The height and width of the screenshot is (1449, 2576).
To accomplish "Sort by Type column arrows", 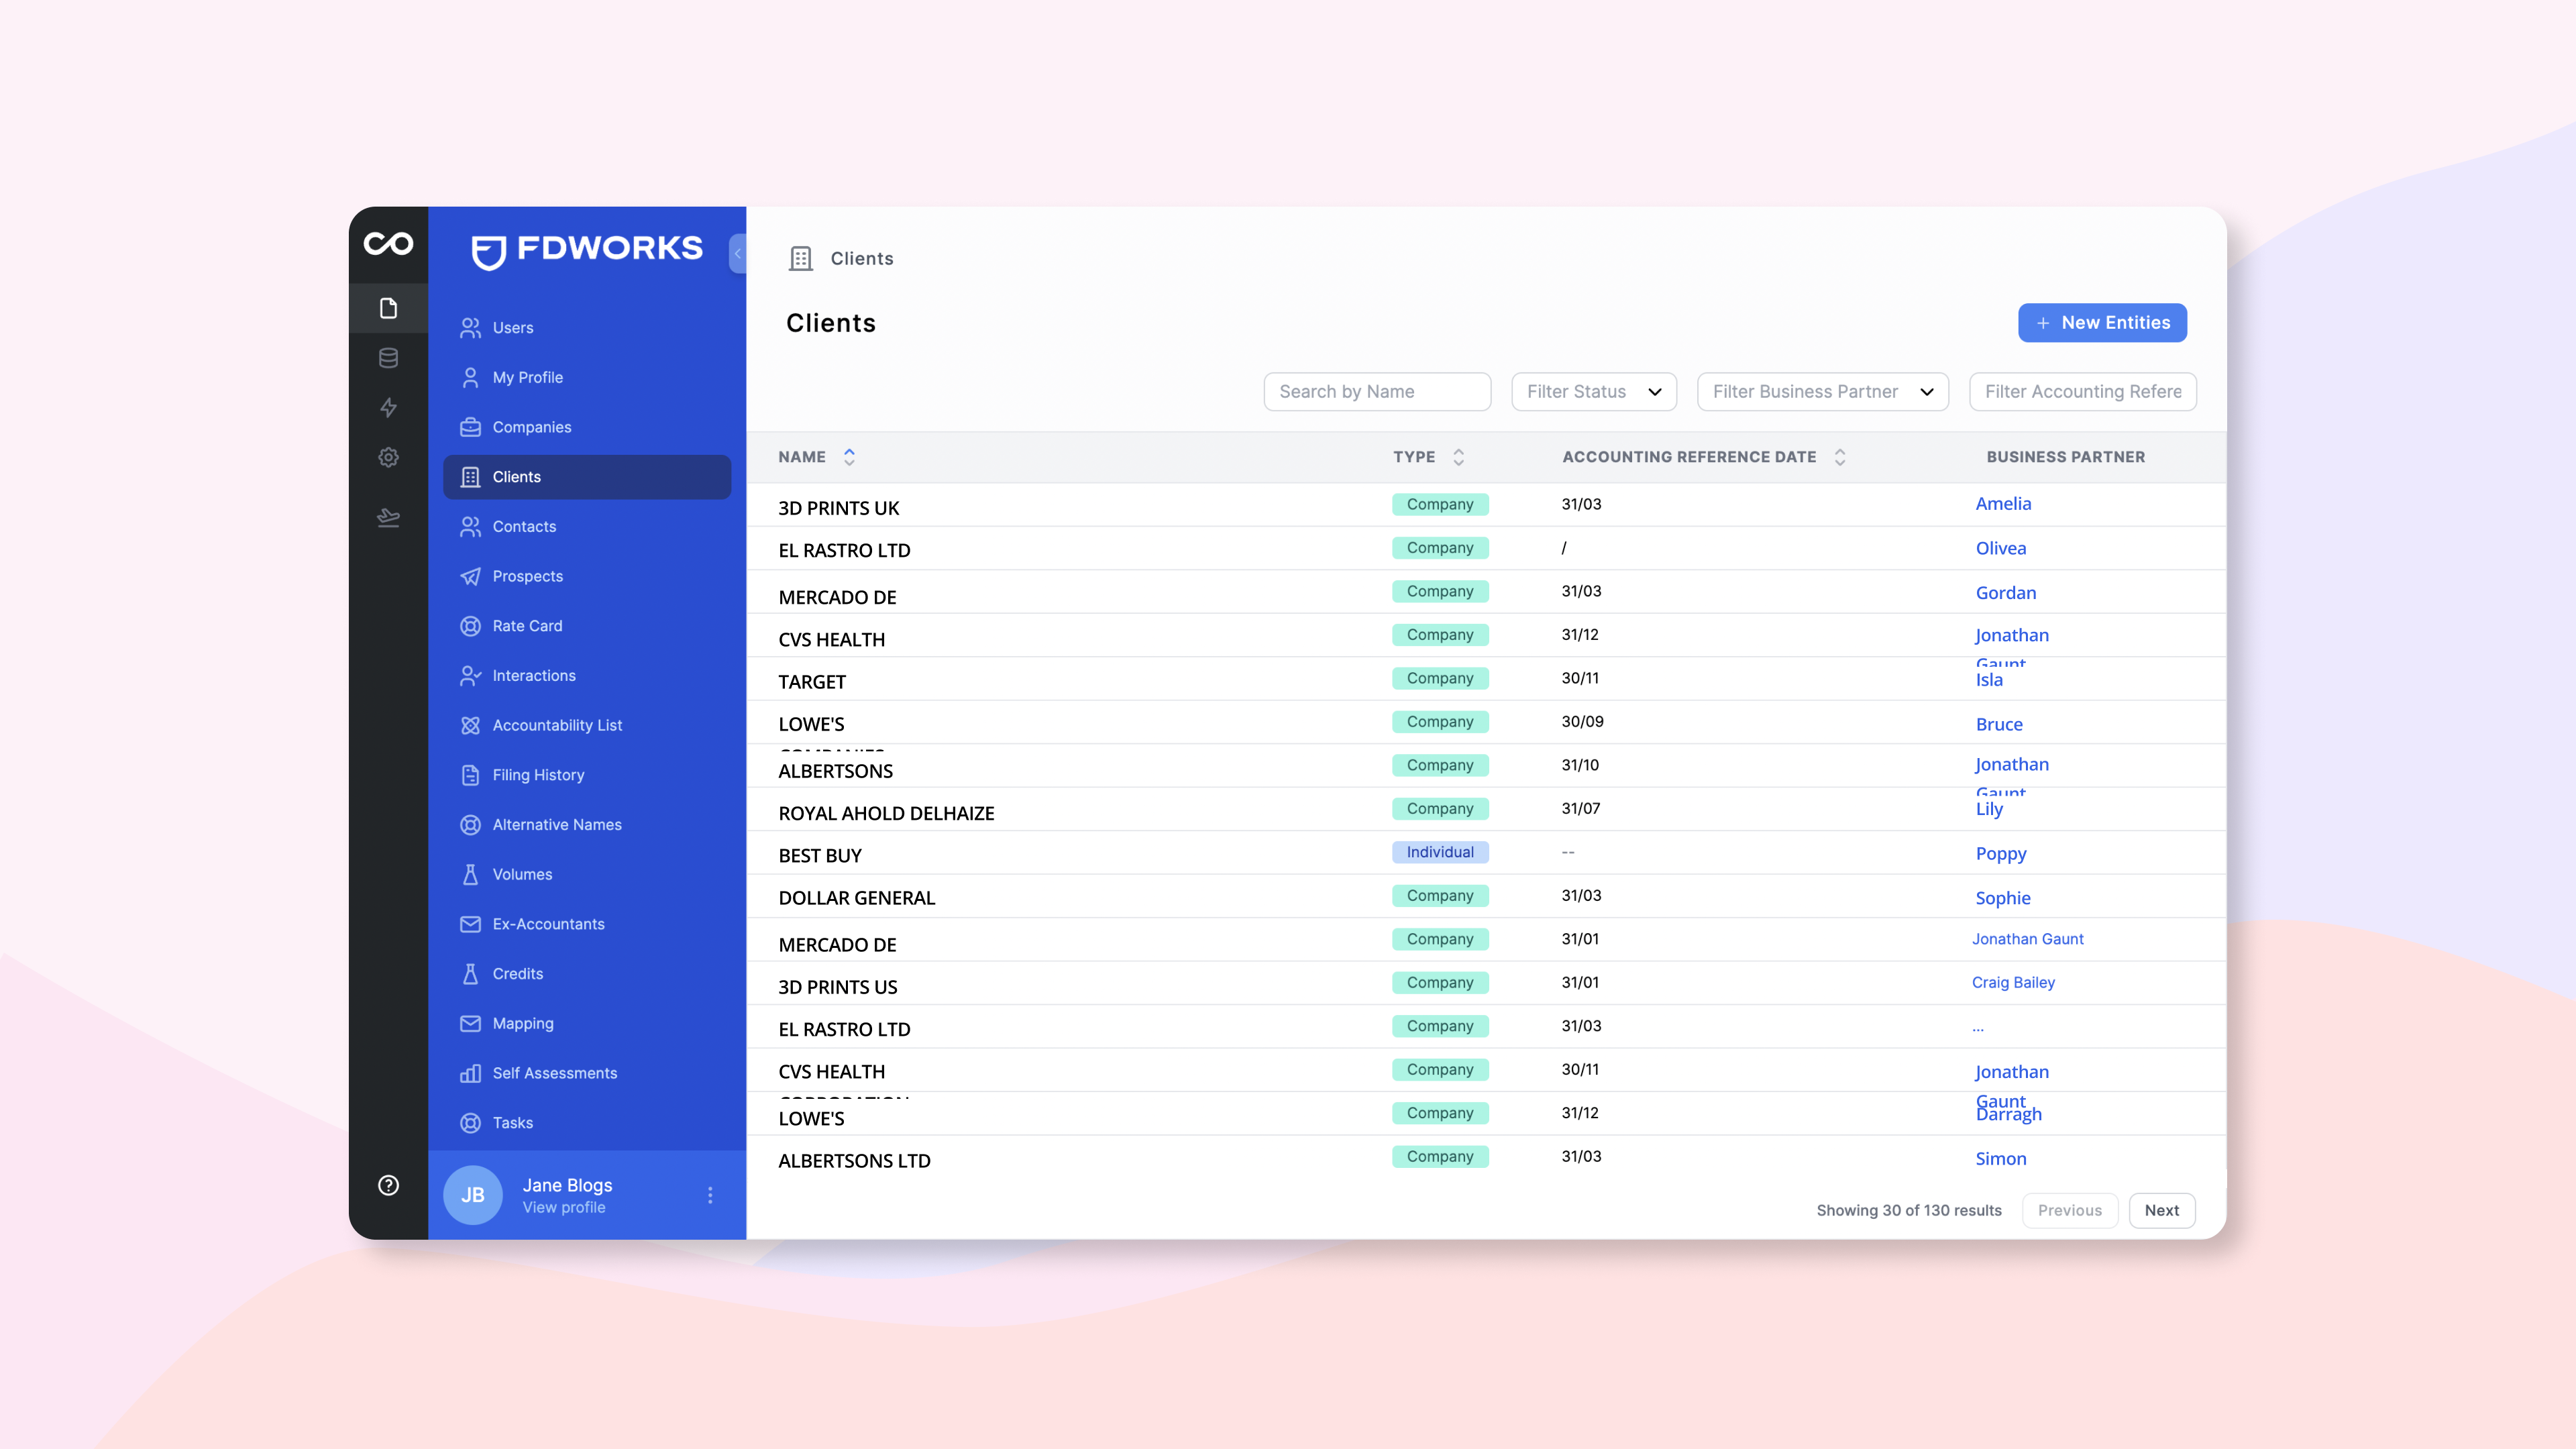I will pyautogui.click(x=1458, y=457).
